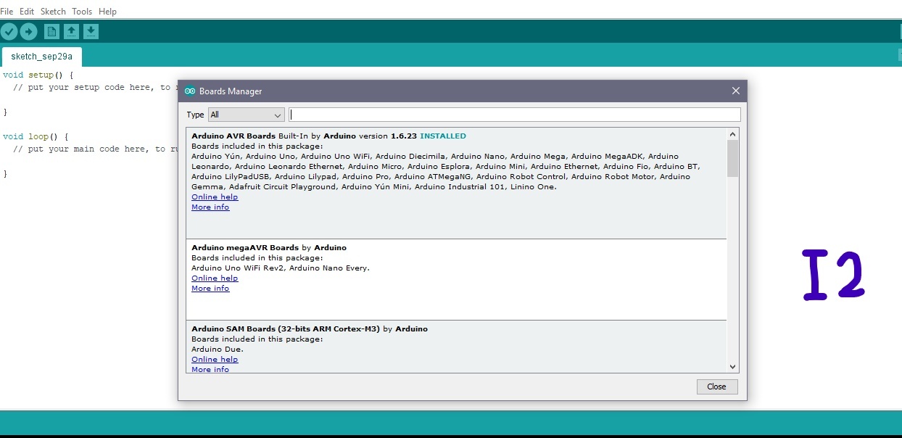Open the File menu
The width and height of the screenshot is (902, 438).
coord(7,12)
